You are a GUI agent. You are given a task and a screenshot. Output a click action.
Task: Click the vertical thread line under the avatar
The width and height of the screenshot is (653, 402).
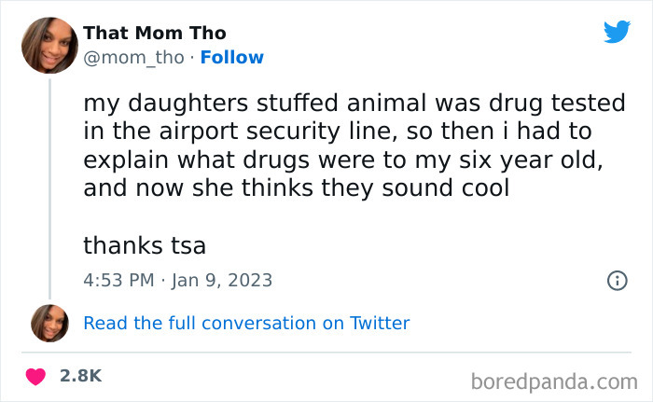(49, 187)
